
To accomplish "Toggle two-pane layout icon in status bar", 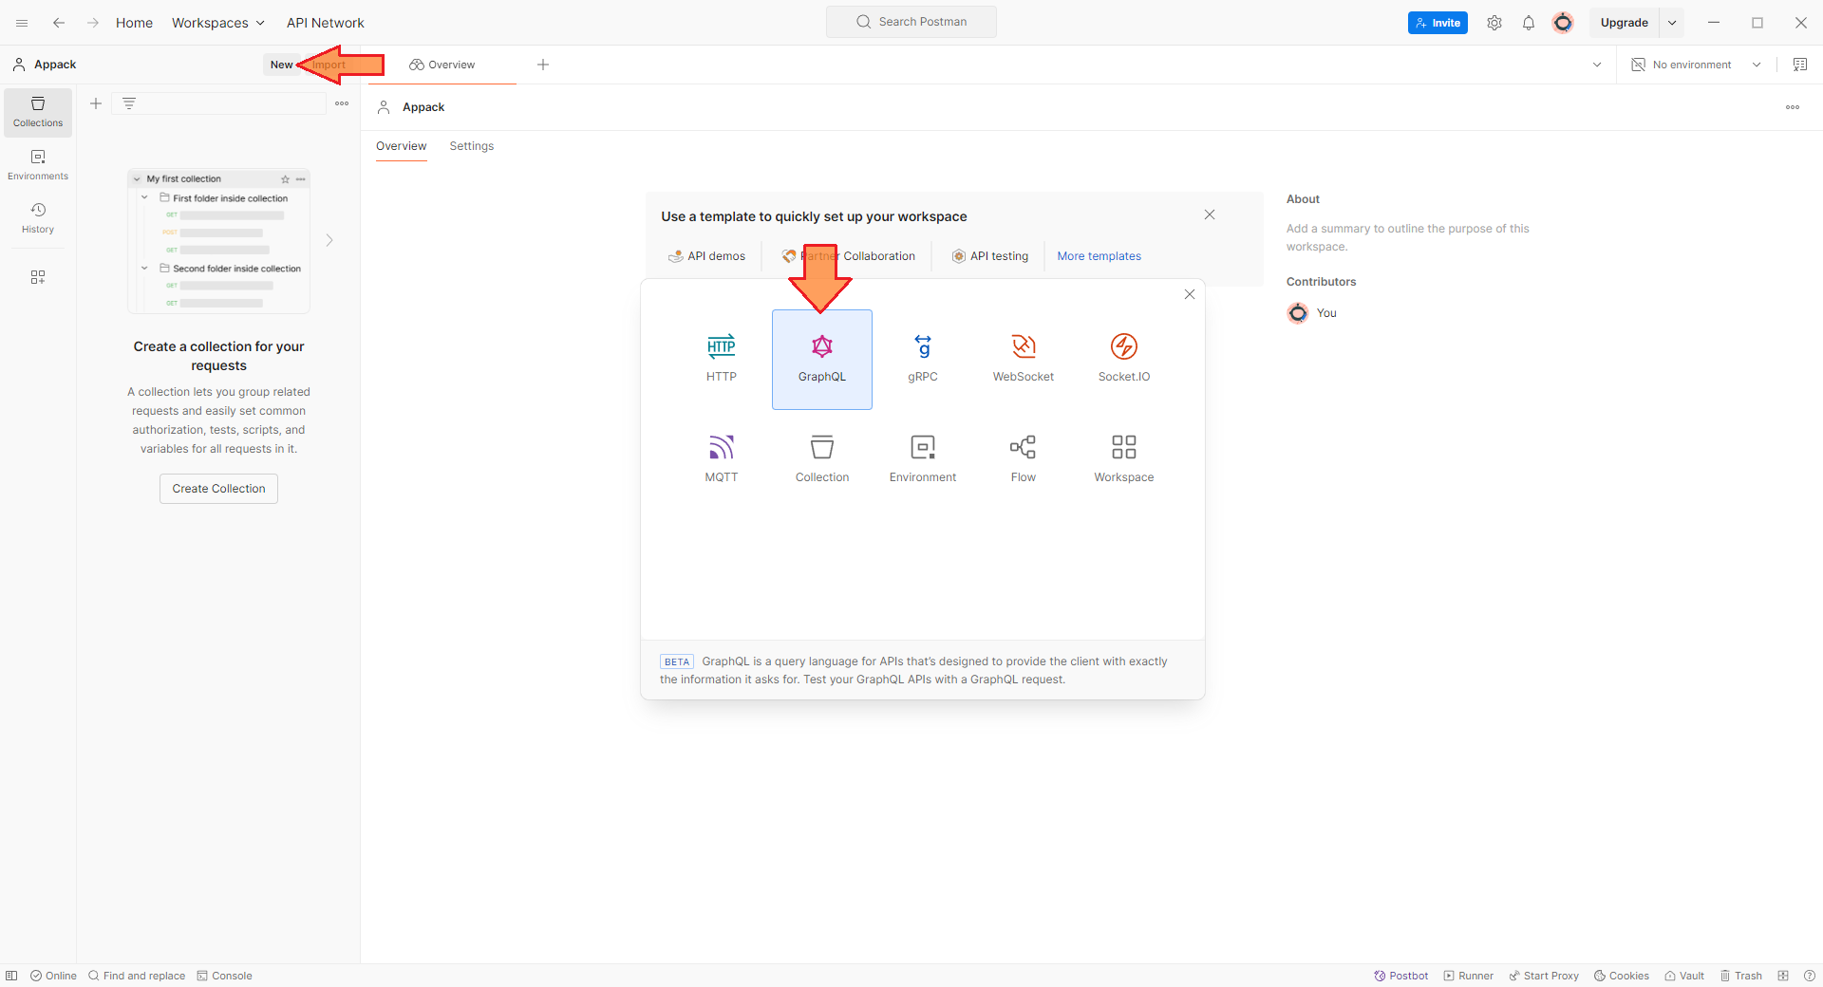I will coord(1783,976).
